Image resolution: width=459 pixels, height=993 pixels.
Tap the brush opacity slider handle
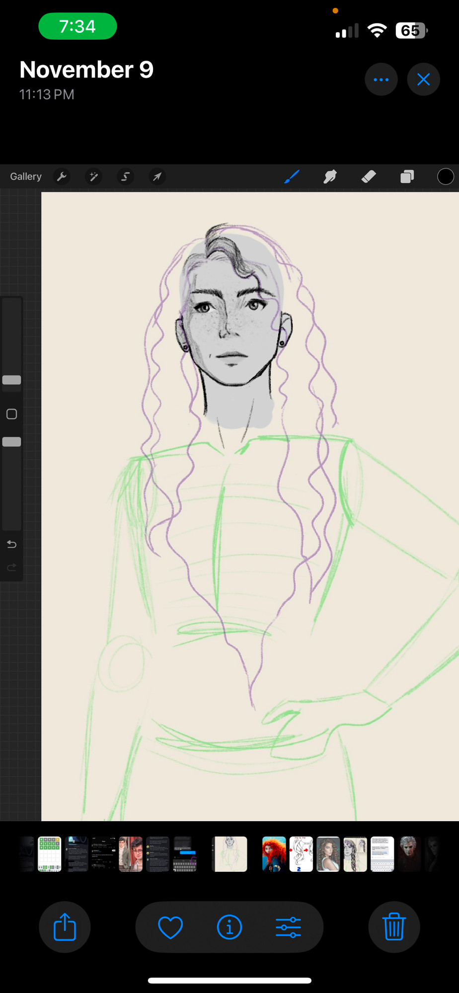click(x=11, y=442)
